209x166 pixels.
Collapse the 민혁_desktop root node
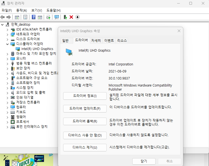point(2,25)
